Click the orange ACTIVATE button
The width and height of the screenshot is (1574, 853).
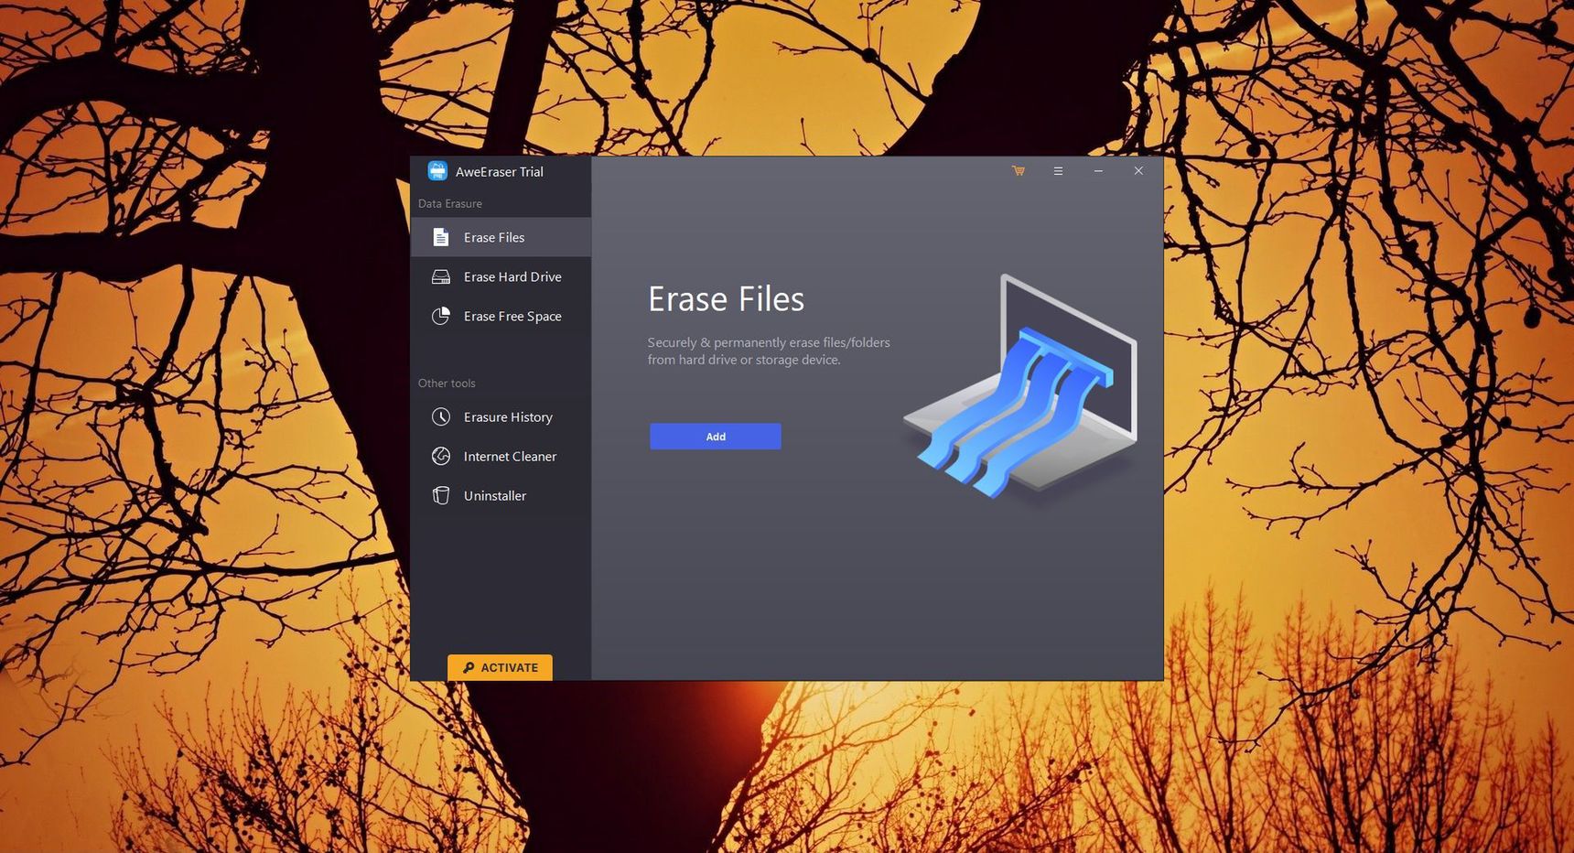[500, 667]
